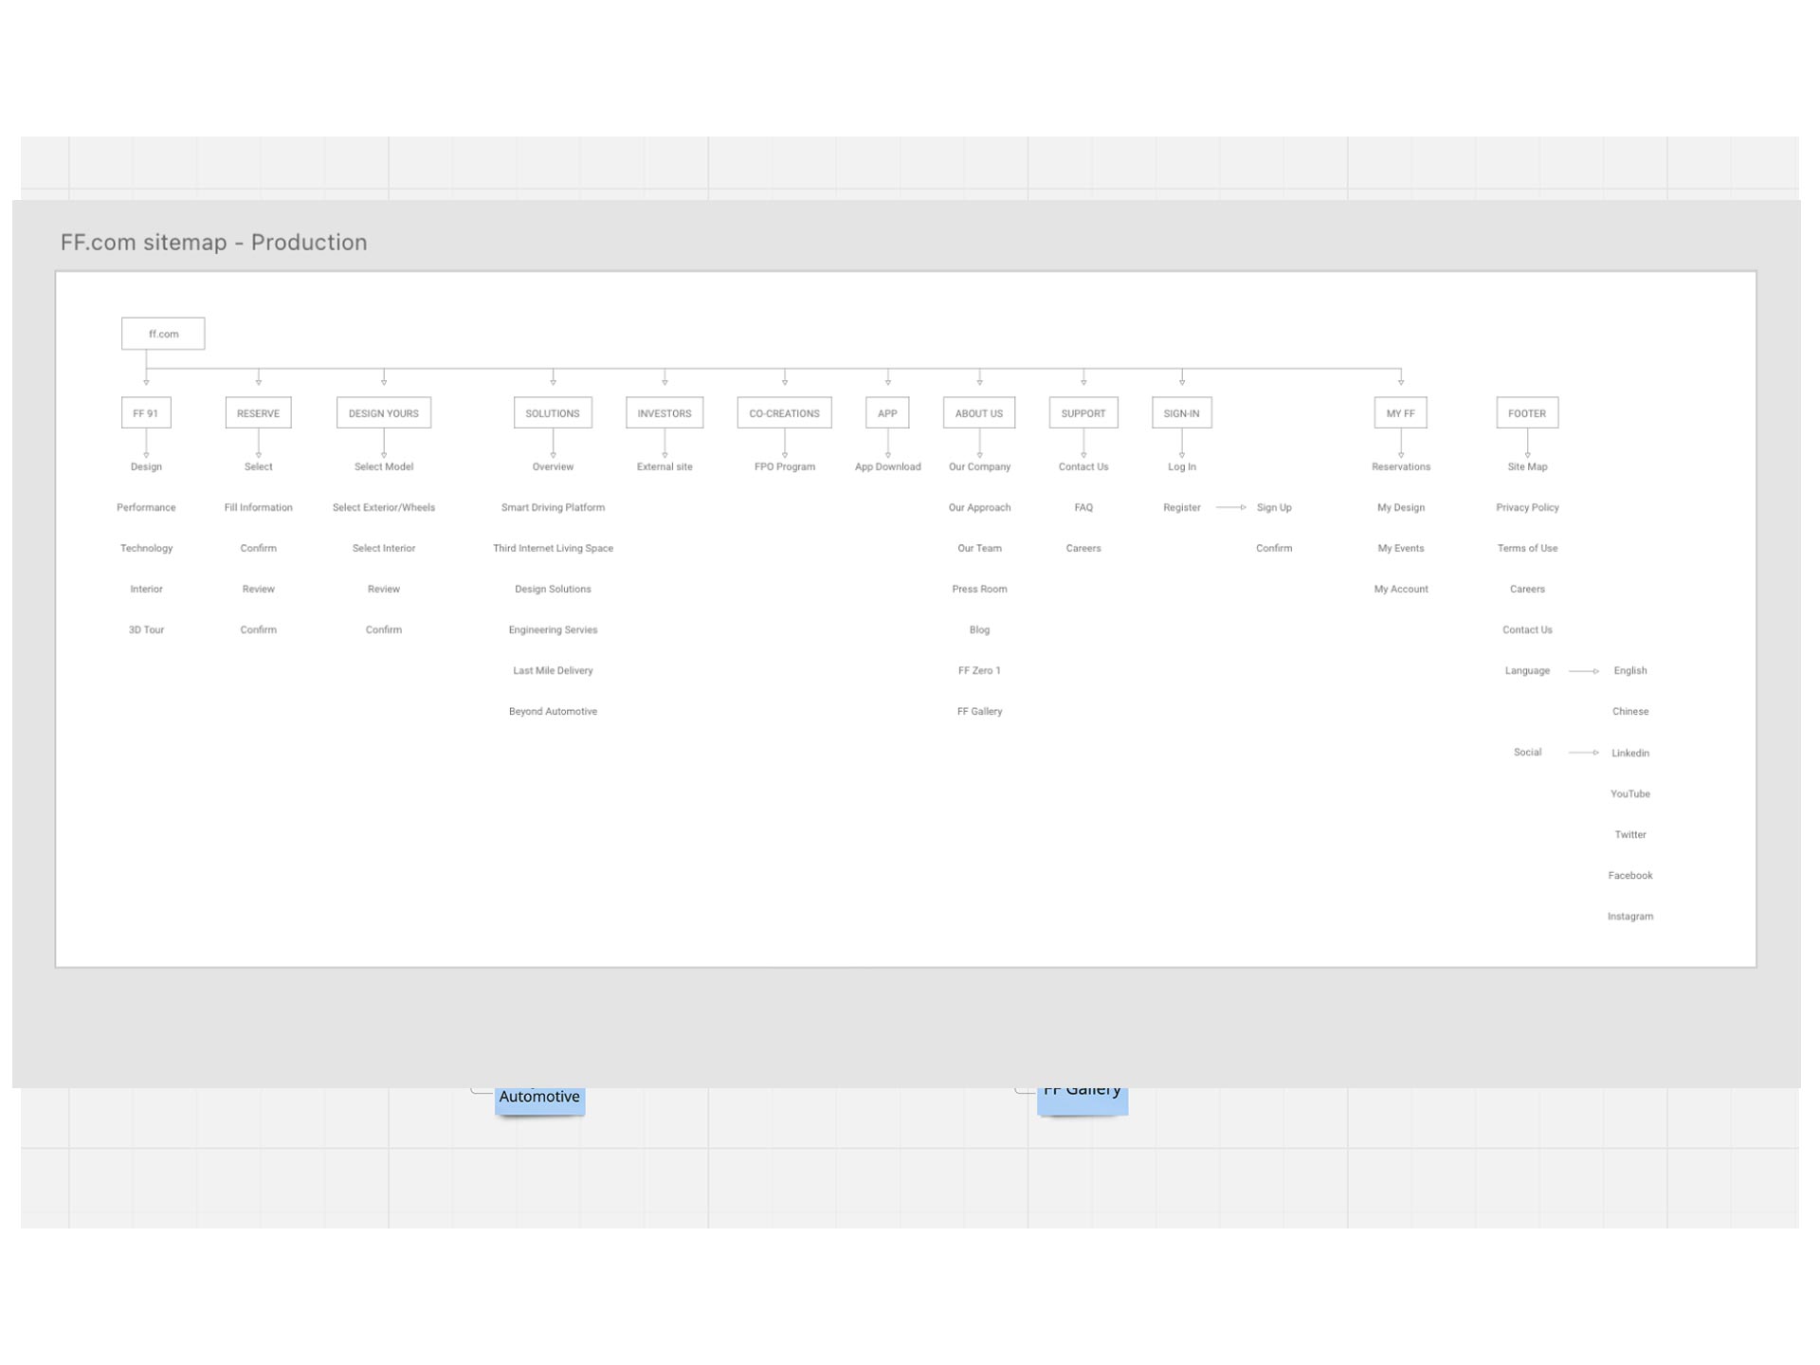
Task: Click 'Design' under FF 91
Action: (x=146, y=466)
